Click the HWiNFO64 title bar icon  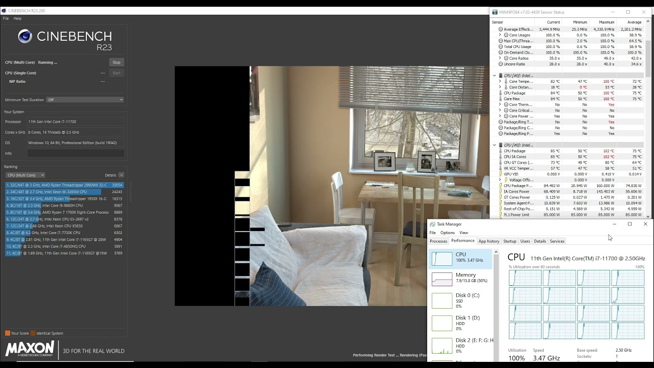tap(494, 12)
